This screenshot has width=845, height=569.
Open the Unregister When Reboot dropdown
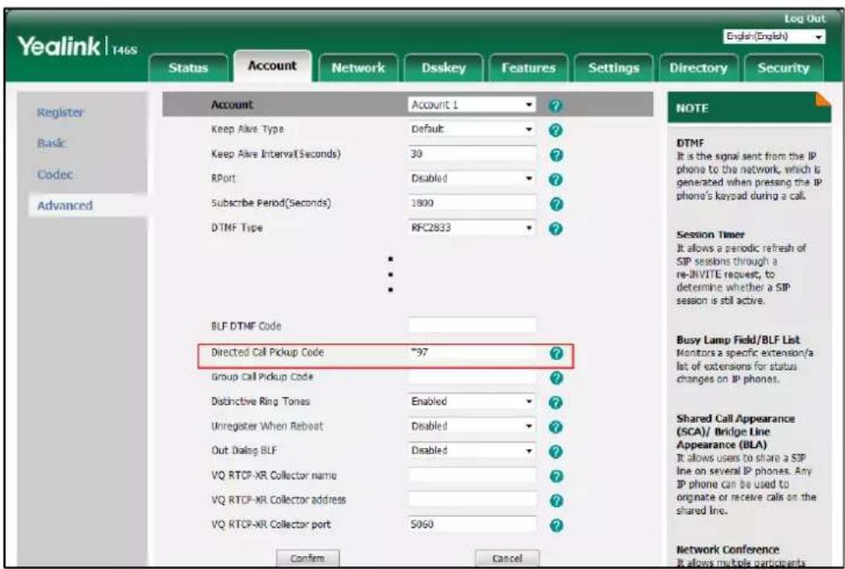point(472,426)
